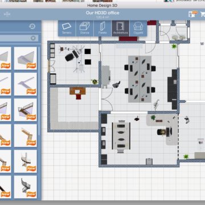Pick the dark wood railed staircase thumbnail

tap(26, 110)
